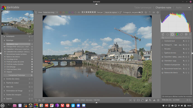Toggle gamut check warning triangle icon
193x108 pixels.
(154, 100)
